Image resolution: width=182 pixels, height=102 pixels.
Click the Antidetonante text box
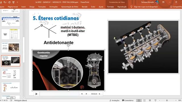(x=59, y=42)
